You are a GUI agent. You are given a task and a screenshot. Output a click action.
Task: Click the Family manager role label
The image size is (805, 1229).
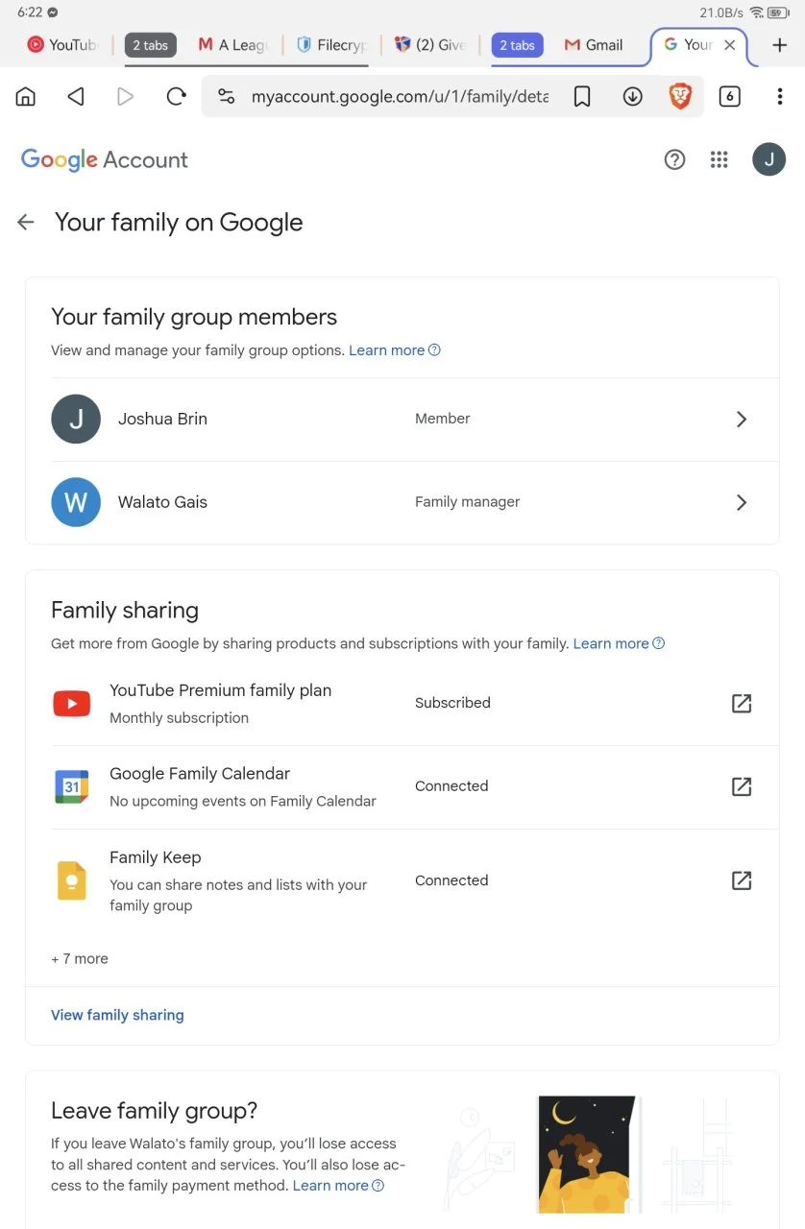coord(468,502)
